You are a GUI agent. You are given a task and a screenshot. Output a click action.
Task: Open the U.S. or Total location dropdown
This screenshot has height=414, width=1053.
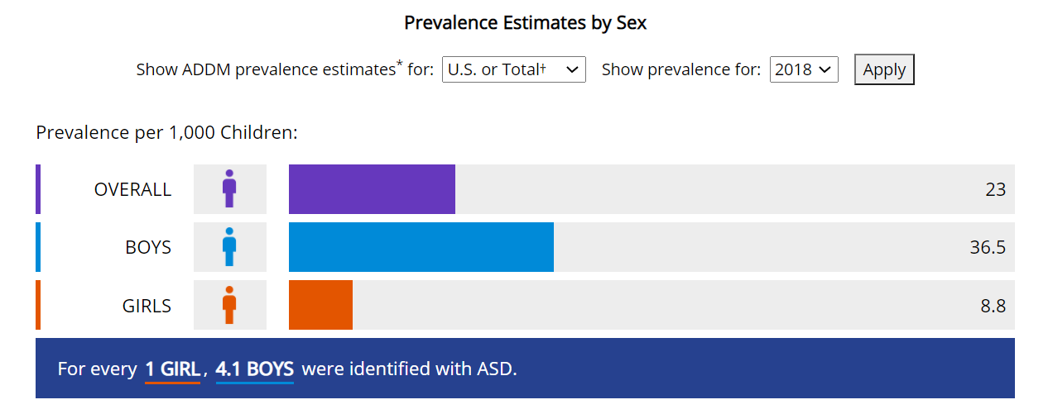click(x=514, y=69)
